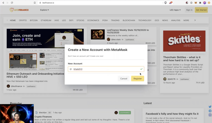Open the MORE categories menu

click(186, 20)
